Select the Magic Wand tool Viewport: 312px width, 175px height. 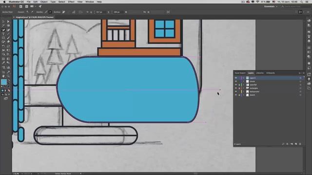pos(3,26)
